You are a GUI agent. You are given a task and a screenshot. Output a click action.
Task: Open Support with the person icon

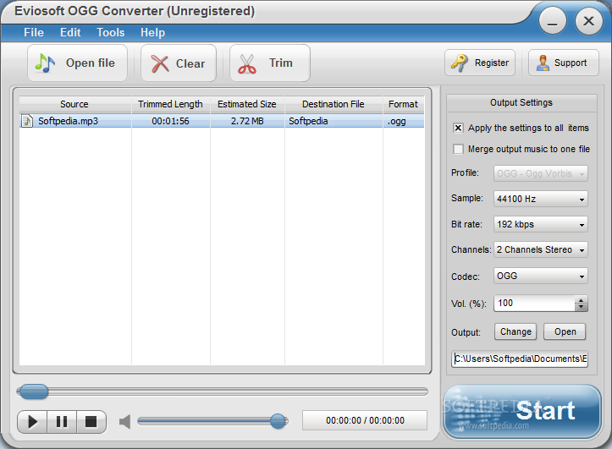pos(563,63)
